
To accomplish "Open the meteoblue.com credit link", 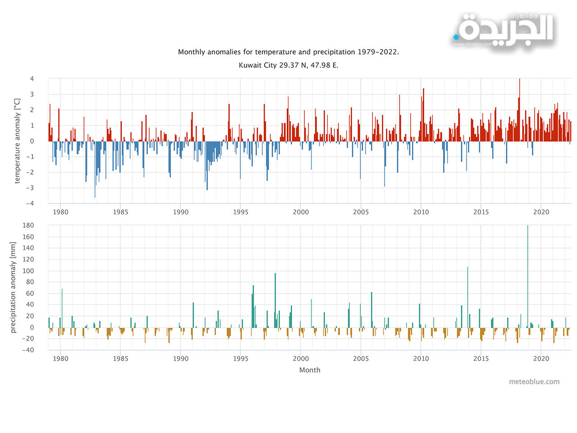I will click(x=534, y=382).
